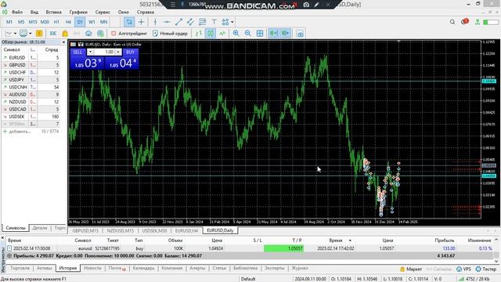Switch to the Новости toolbox tab
Image resolution: width=501 pixels, height=282 pixels.
coord(92,268)
